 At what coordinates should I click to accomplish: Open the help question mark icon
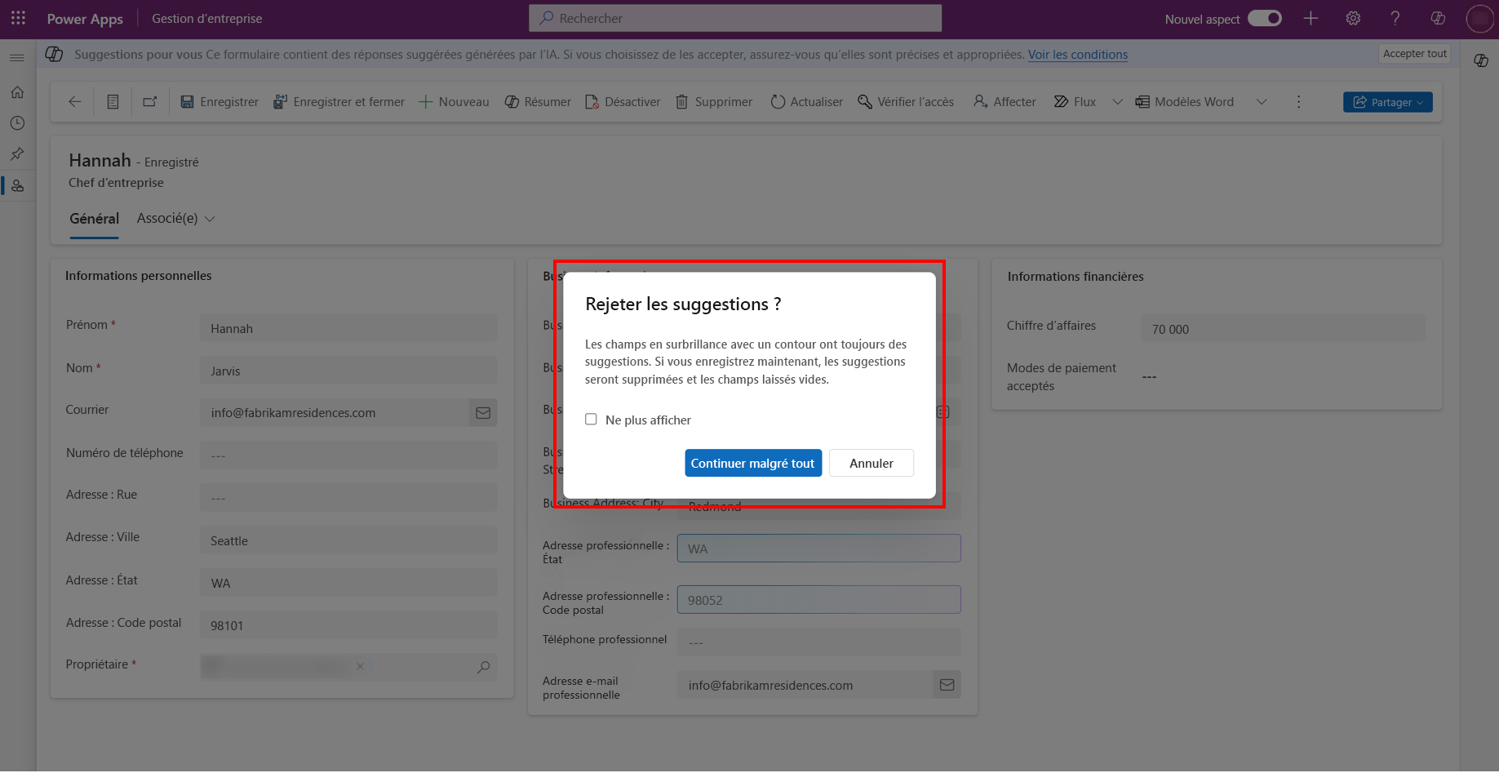pyautogui.click(x=1395, y=18)
